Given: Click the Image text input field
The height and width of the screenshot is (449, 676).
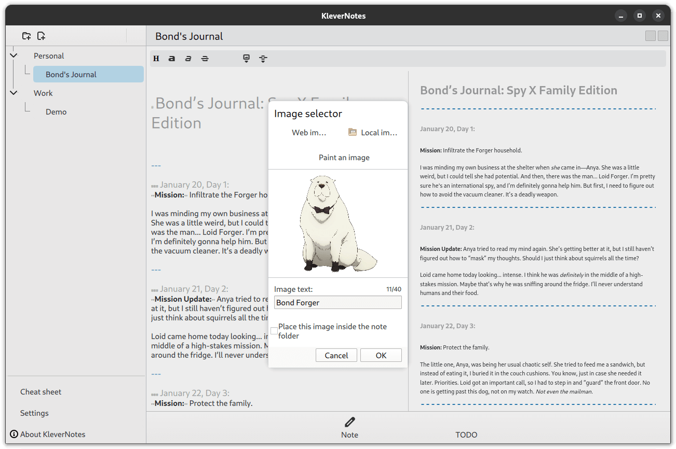Looking at the screenshot, I should point(337,302).
